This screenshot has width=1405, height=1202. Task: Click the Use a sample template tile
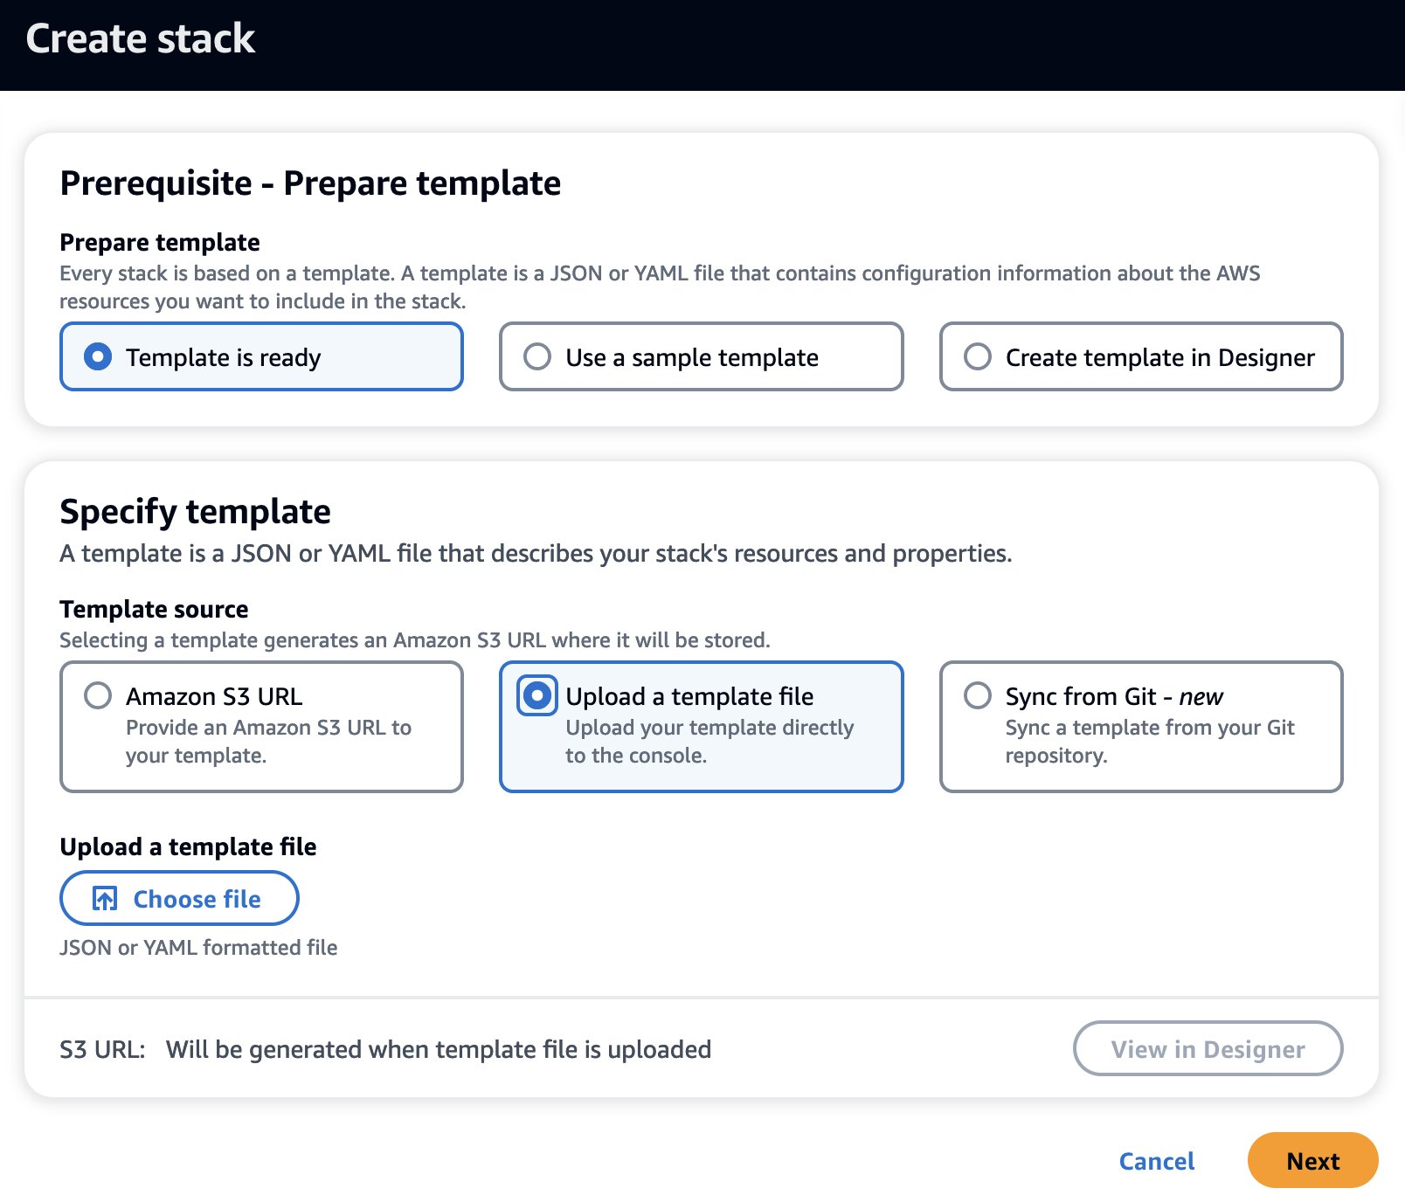(x=701, y=356)
